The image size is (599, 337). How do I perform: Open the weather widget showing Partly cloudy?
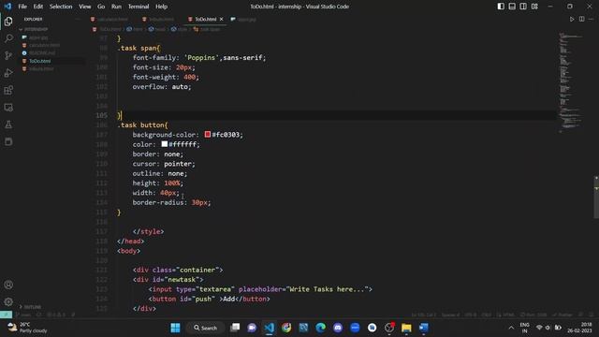27,328
